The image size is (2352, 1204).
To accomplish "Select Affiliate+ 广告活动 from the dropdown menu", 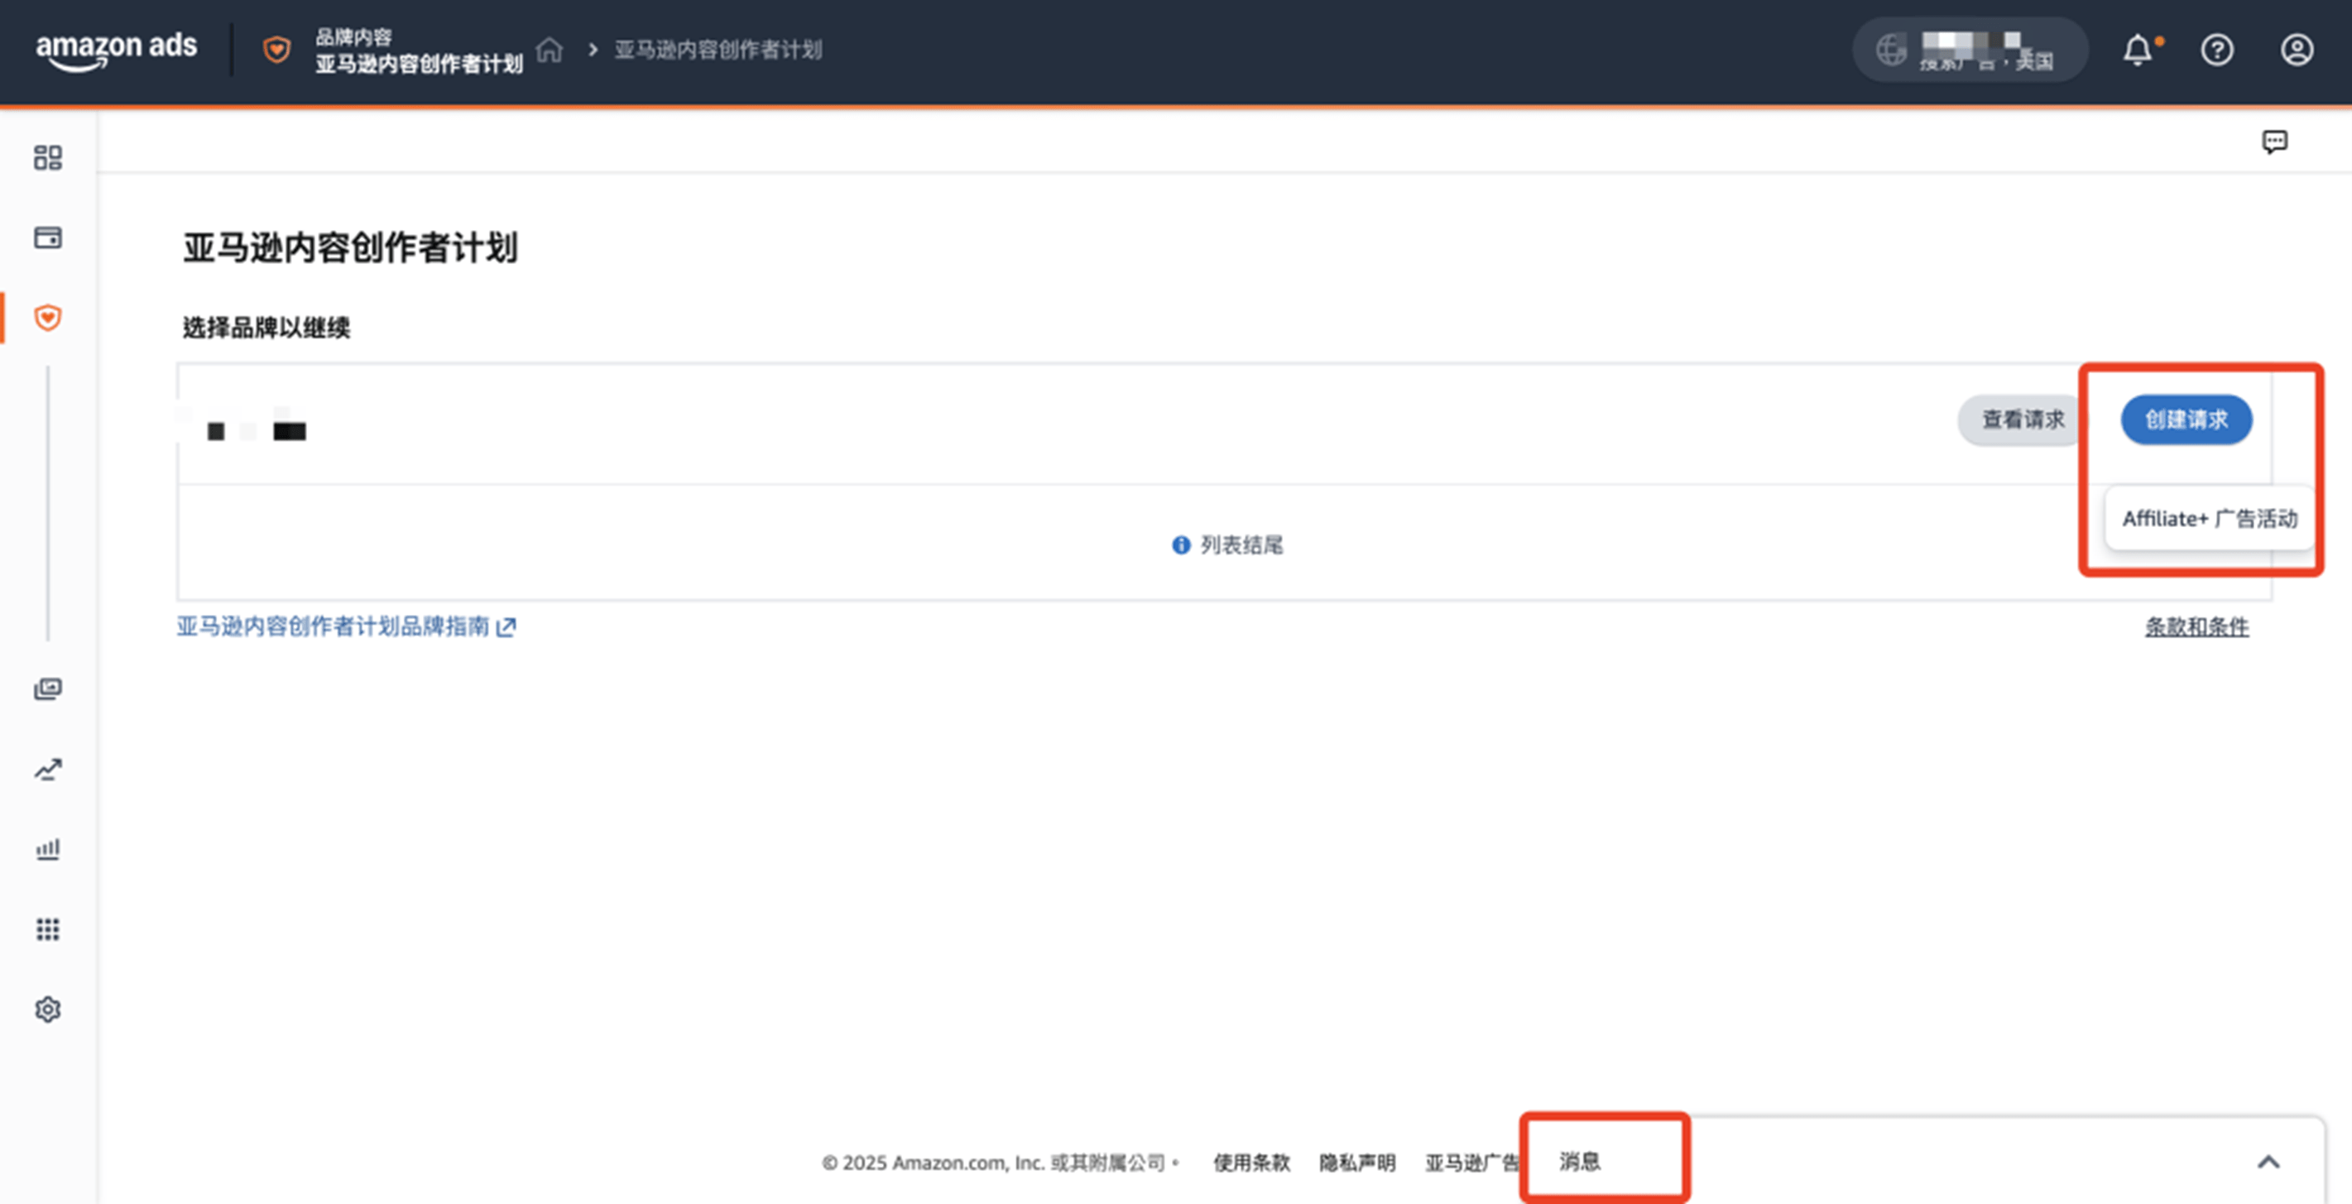I will point(2210,519).
